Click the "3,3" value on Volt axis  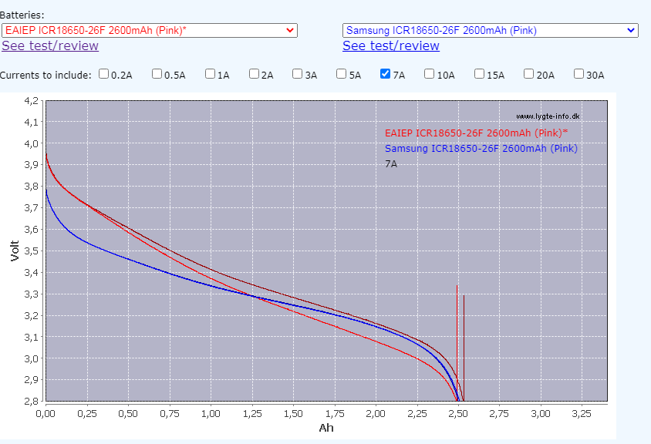(32, 294)
